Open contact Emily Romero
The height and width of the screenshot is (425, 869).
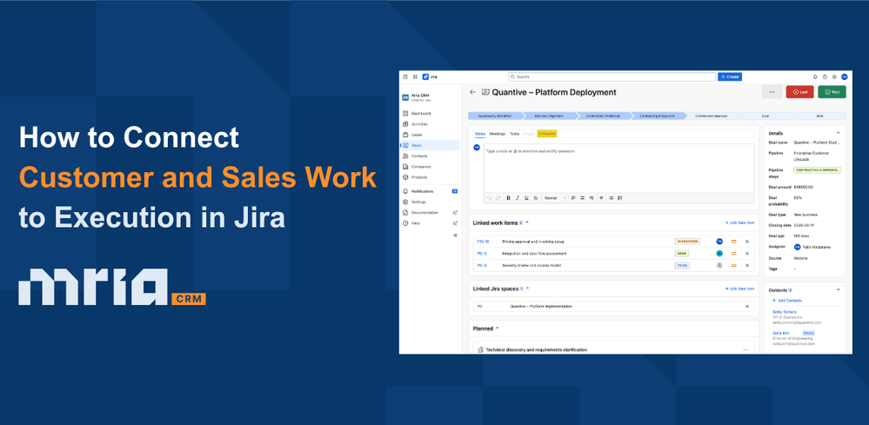(x=784, y=312)
